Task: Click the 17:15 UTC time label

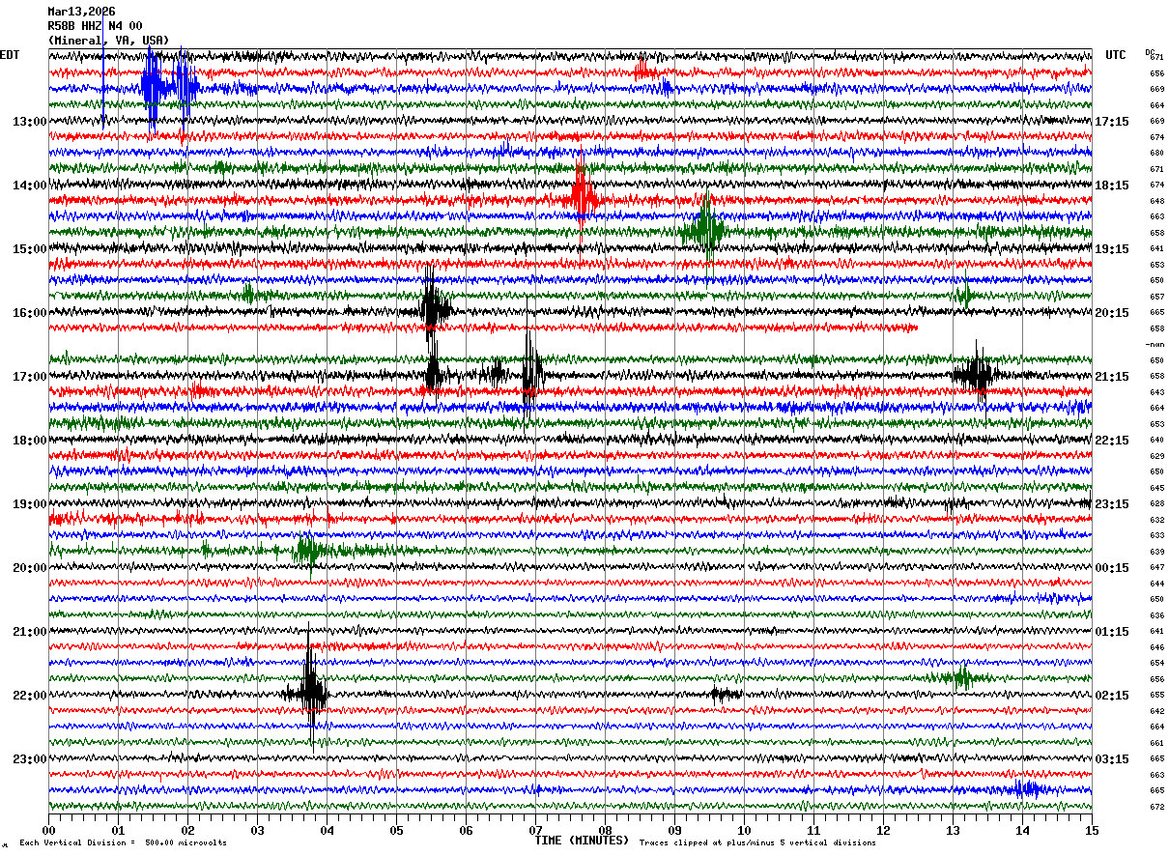Action: pos(1112,122)
